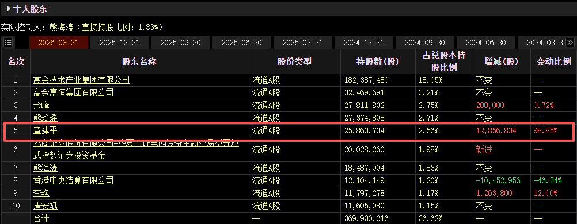Click the 持股数(股) column header
This screenshot has width=577, height=224.
(378, 61)
